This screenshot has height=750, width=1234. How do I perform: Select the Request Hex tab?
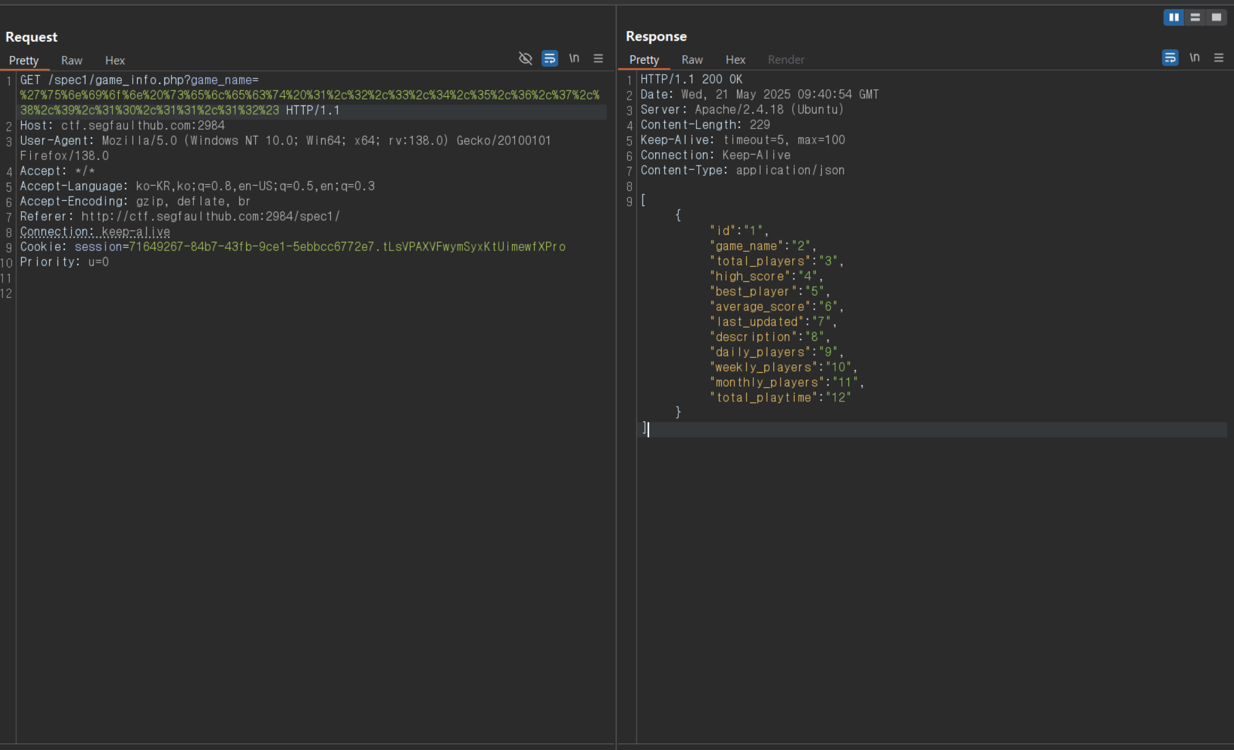tap(115, 61)
